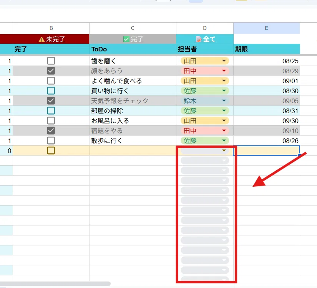
Task: Open the 全て filter link
Action: (x=205, y=39)
